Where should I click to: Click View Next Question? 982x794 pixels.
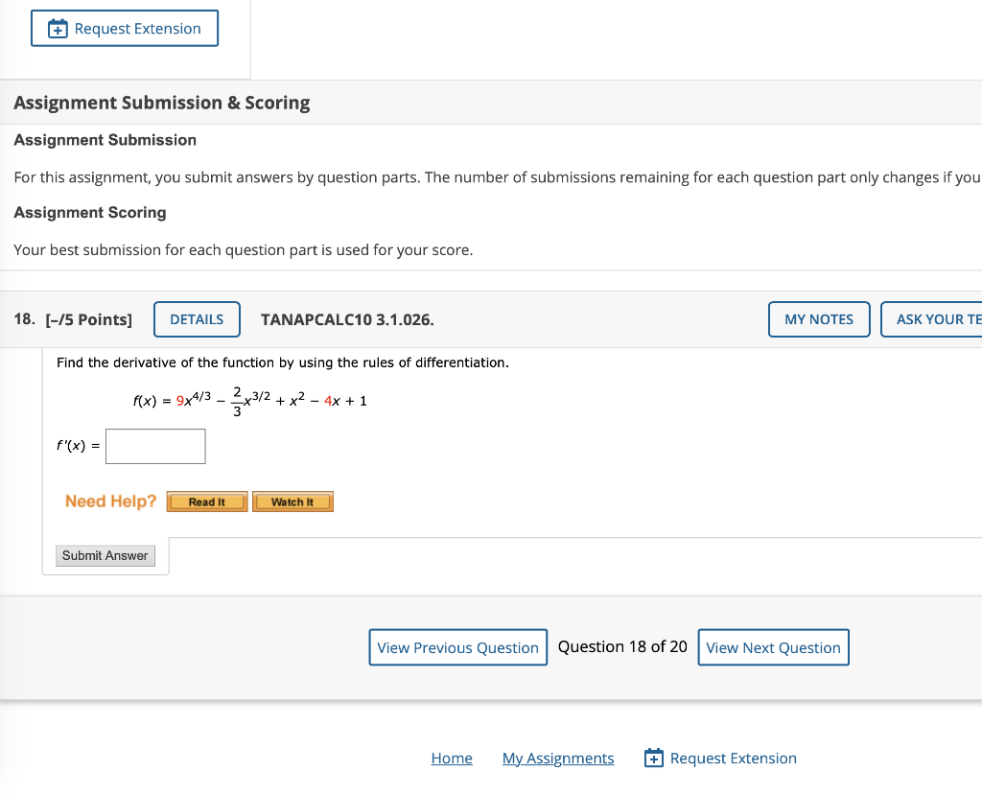773,647
